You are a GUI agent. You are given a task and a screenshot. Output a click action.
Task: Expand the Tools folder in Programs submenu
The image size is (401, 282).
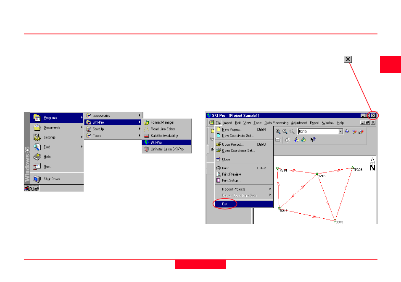(x=113, y=136)
